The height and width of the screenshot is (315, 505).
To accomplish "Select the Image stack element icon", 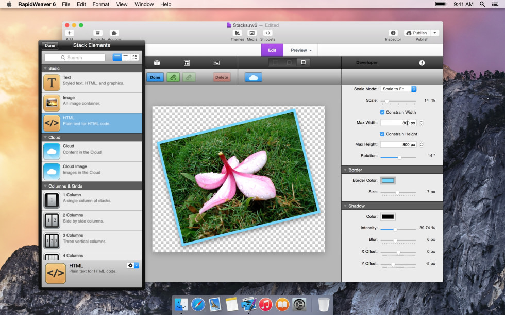I will pyautogui.click(x=52, y=103).
